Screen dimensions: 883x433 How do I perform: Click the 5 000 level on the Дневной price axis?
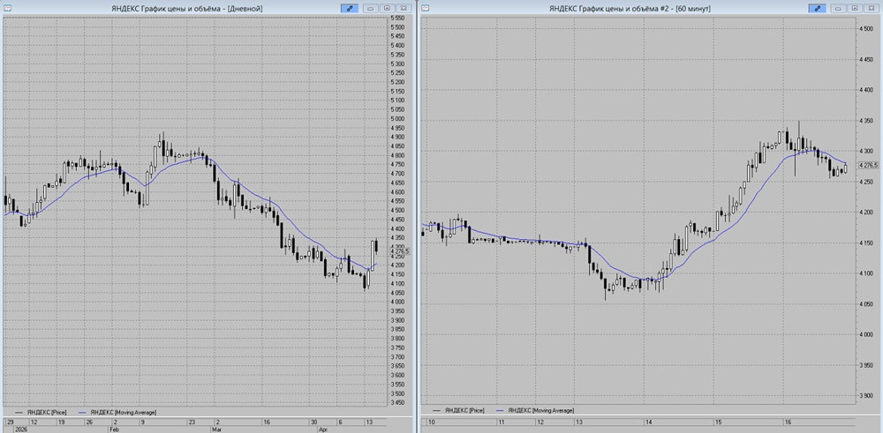tap(397, 119)
